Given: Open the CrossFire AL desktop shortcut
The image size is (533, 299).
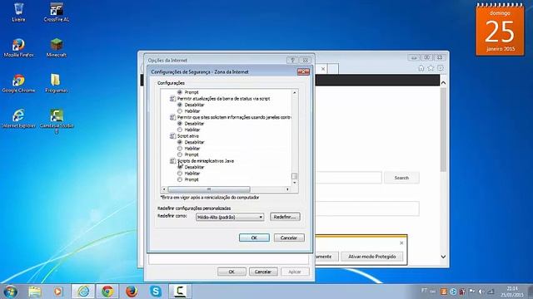Looking at the screenshot, I should coord(57,12).
